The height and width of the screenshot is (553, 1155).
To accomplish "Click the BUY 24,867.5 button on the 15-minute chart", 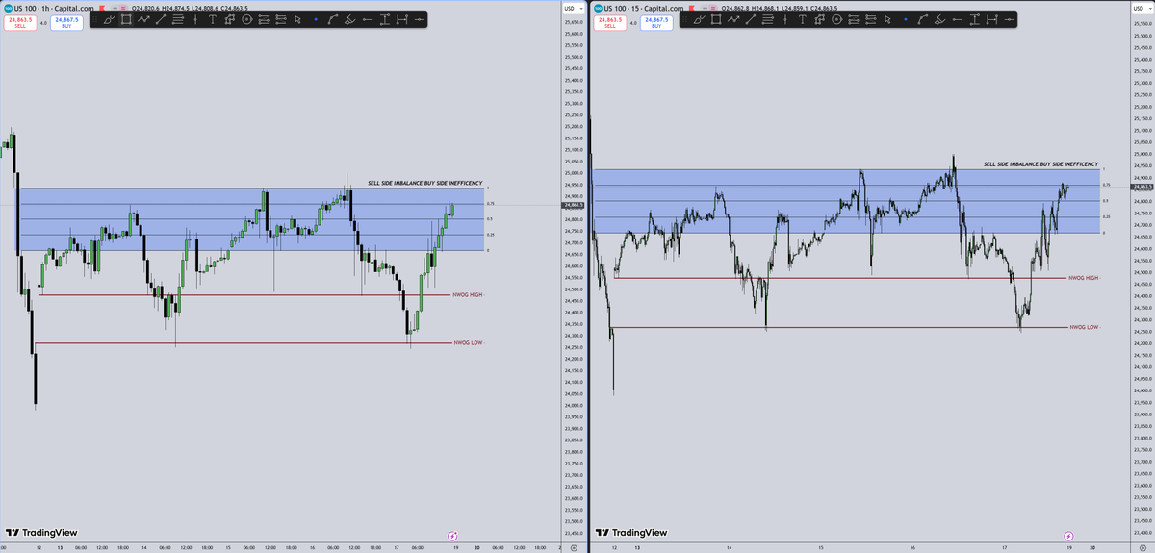I will 656,22.
